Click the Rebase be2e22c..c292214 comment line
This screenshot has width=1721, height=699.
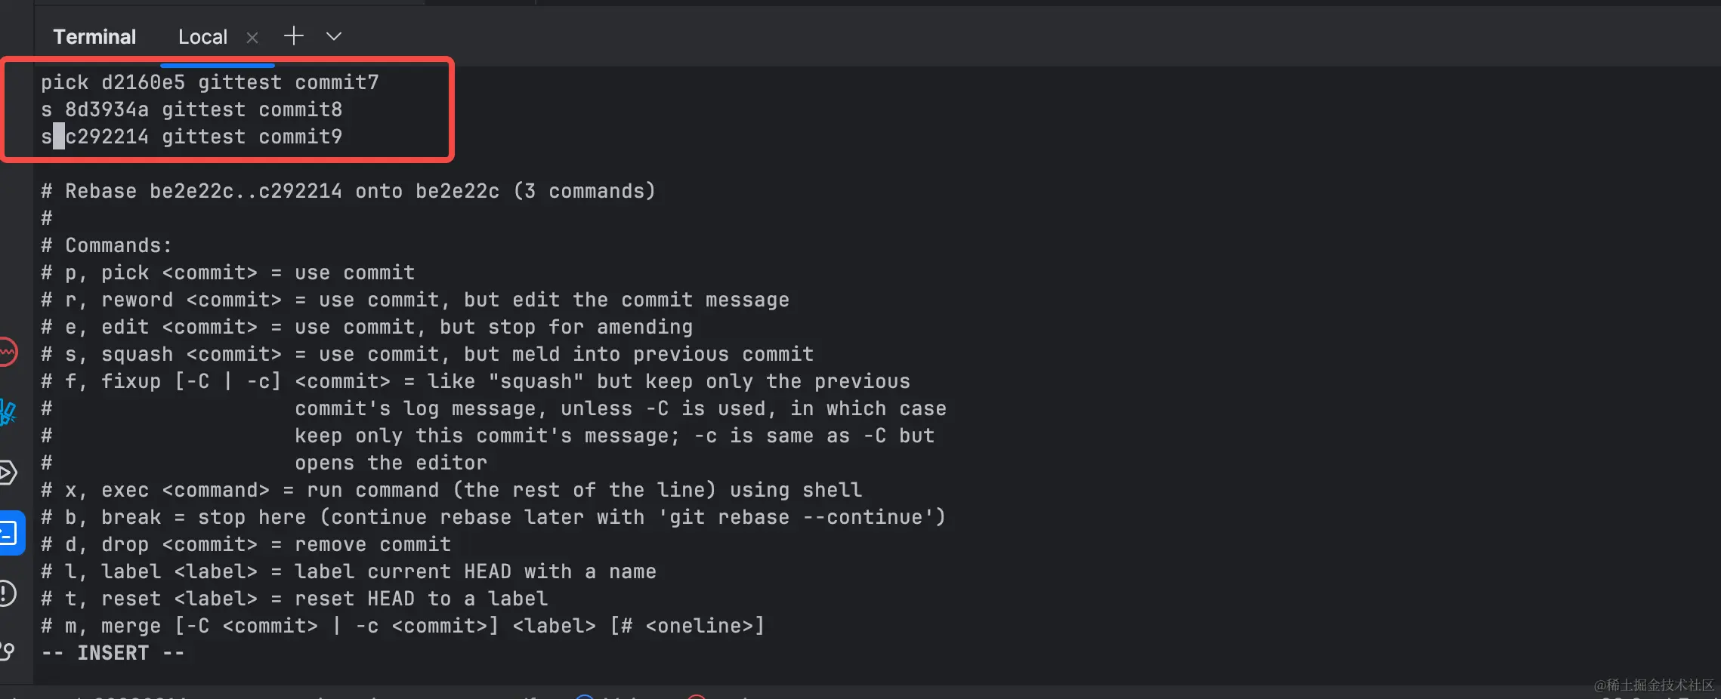[x=348, y=191]
